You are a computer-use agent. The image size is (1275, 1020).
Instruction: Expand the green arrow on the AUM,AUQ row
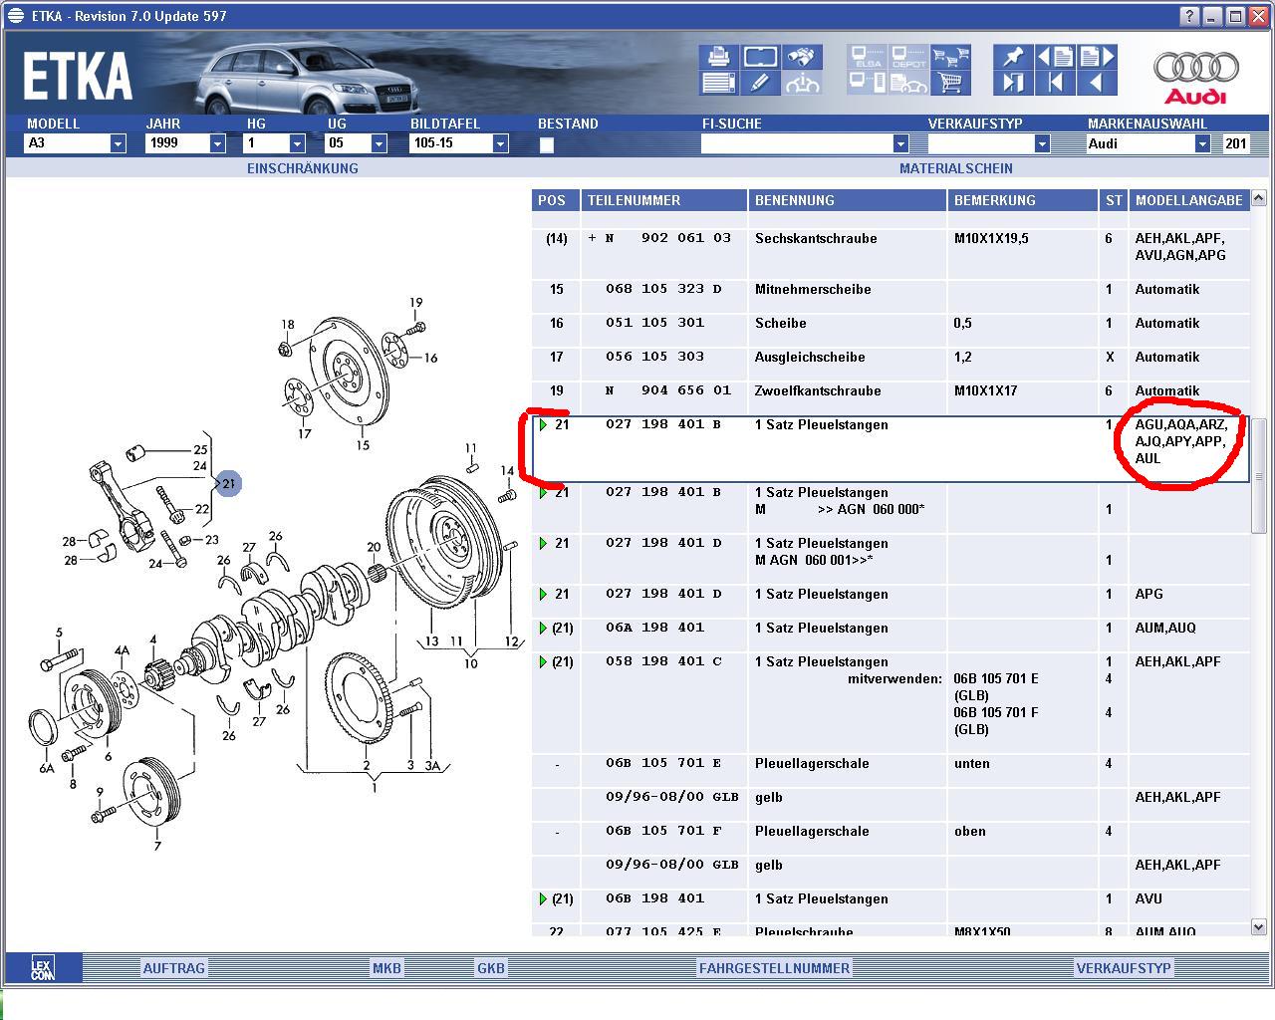543,628
